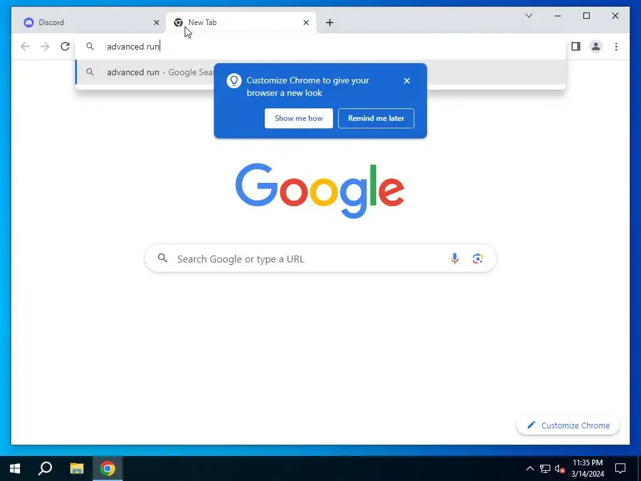The width and height of the screenshot is (641, 481).
Task: Click the magnifier icon in Google search box
Action: 163,258
